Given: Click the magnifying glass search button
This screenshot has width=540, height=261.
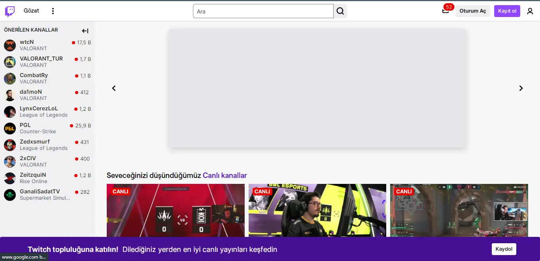Looking at the screenshot, I should pos(340,11).
